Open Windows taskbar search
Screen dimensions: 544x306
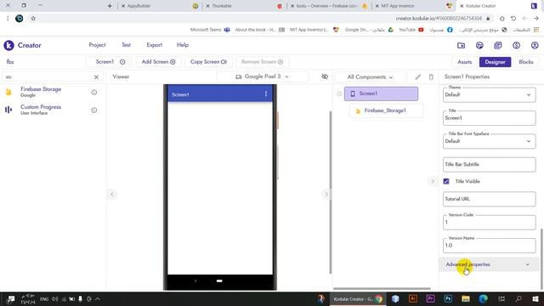click(x=518, y=298)
